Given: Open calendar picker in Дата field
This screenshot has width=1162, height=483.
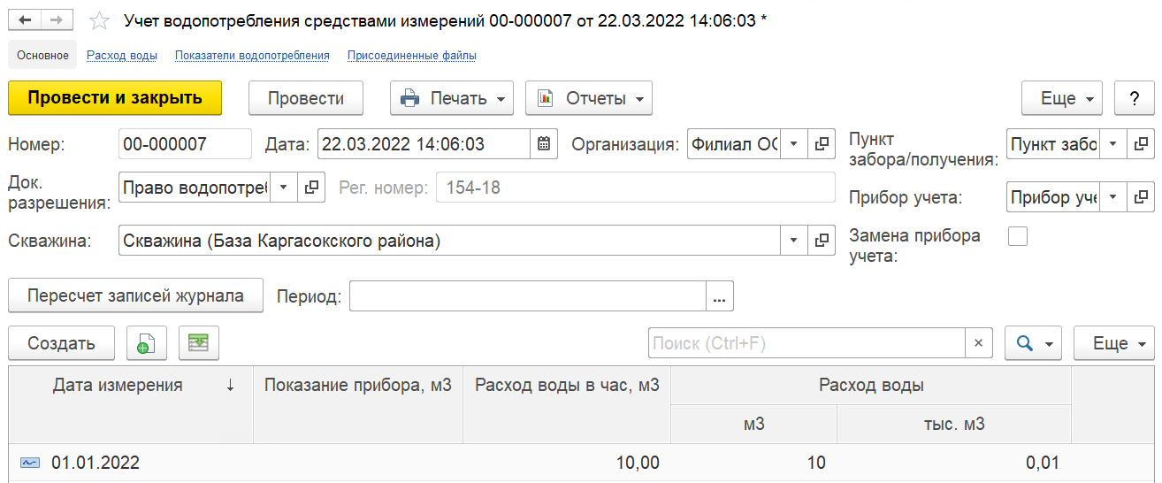Looking at the screenshot, I should point(544,144).
